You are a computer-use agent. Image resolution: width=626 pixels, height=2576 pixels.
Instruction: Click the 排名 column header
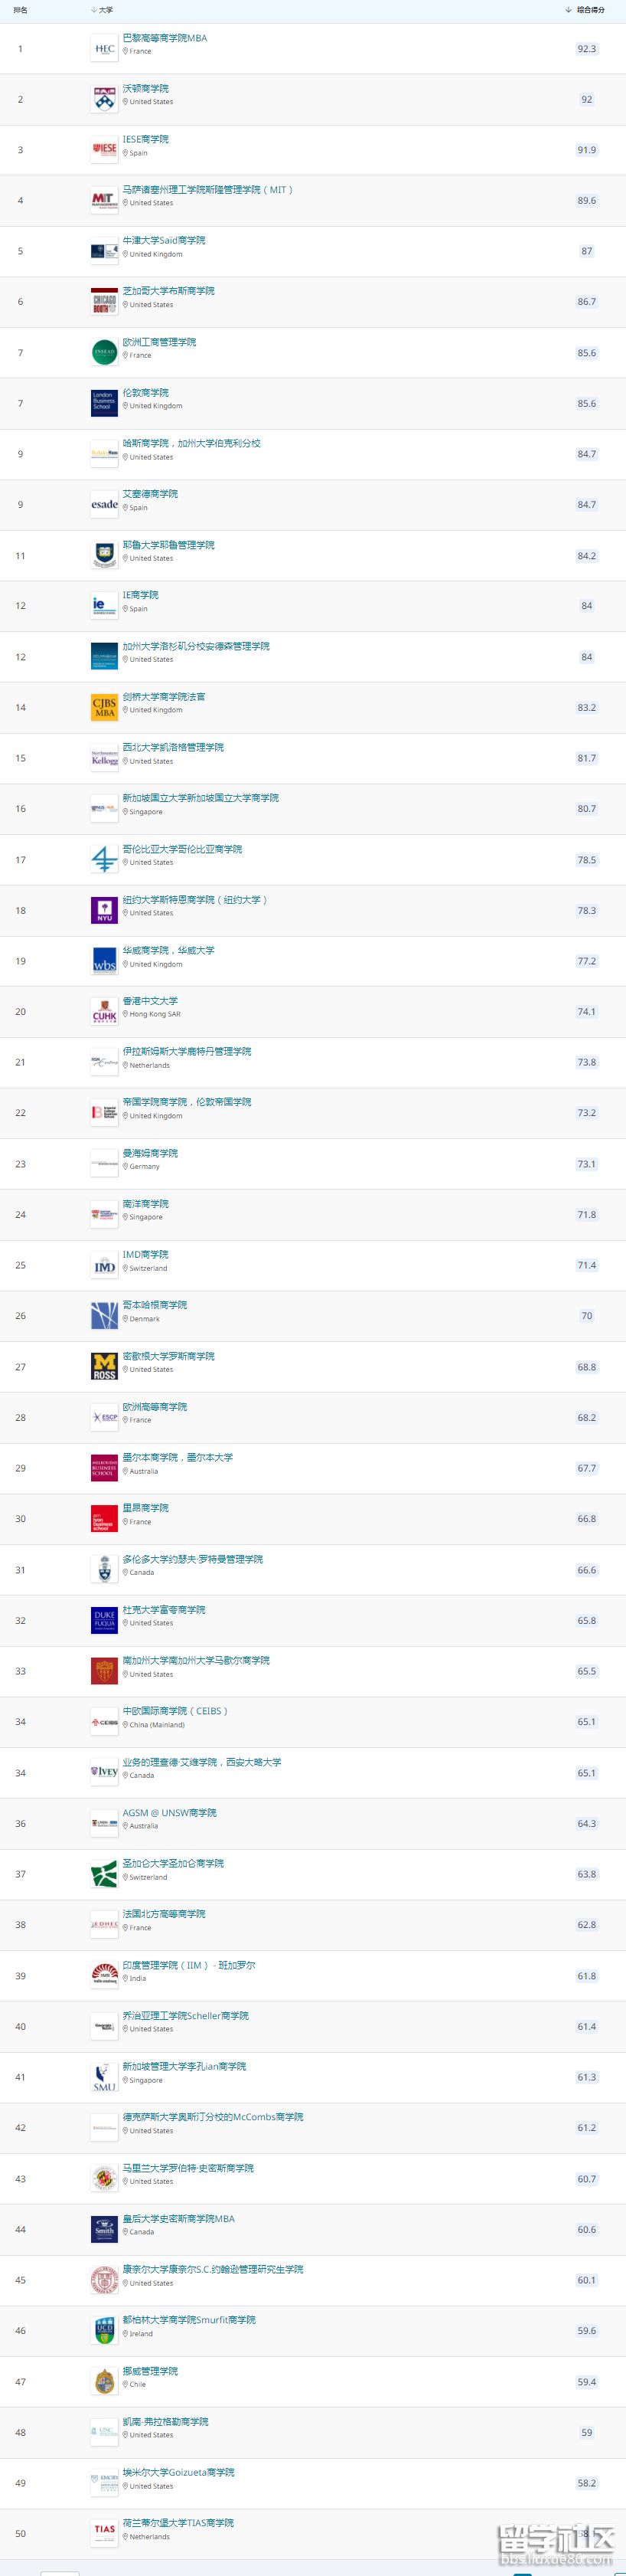[20, 10]
